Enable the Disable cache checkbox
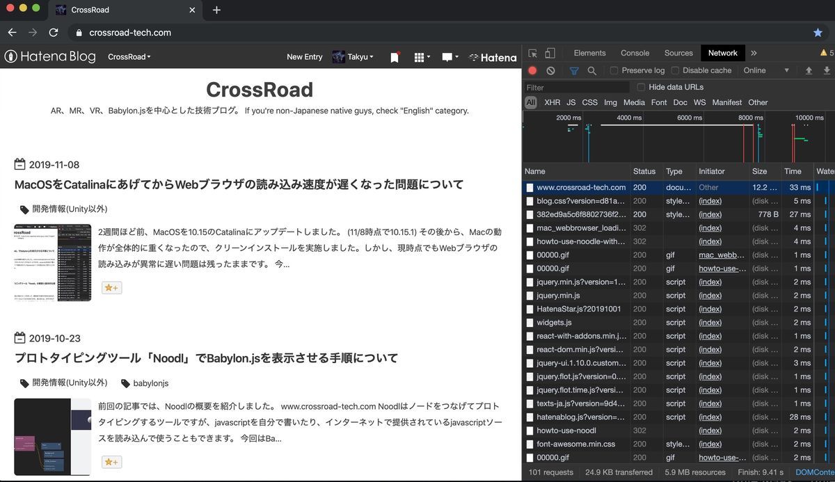 coord(674,70)
